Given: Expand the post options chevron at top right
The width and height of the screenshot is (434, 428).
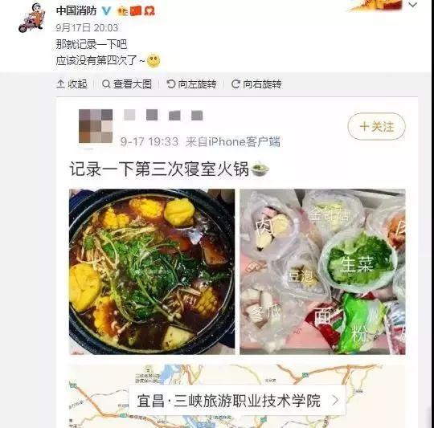Looking at the screenshot, I should [x=412, y=5].
